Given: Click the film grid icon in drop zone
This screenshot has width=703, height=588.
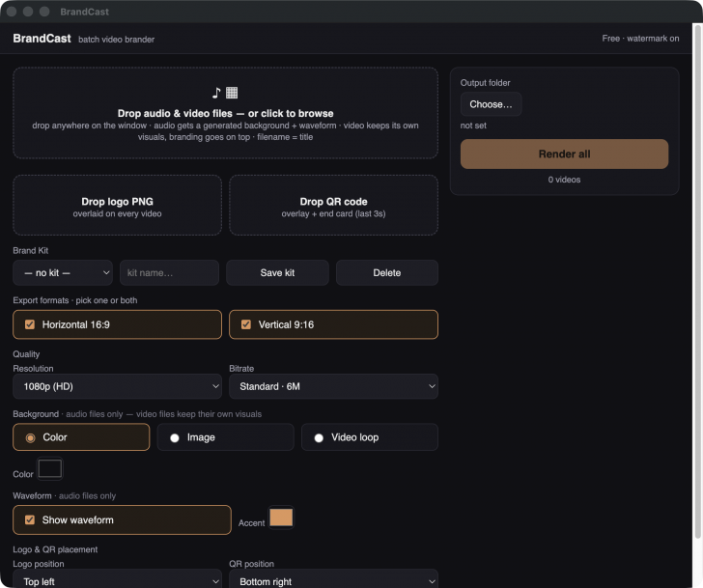Looking at the screenshot, I should (232, 93).
